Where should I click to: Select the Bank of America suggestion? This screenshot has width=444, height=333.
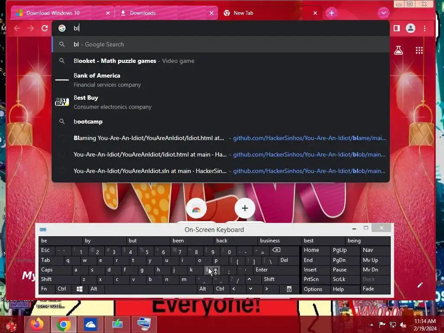221,80
